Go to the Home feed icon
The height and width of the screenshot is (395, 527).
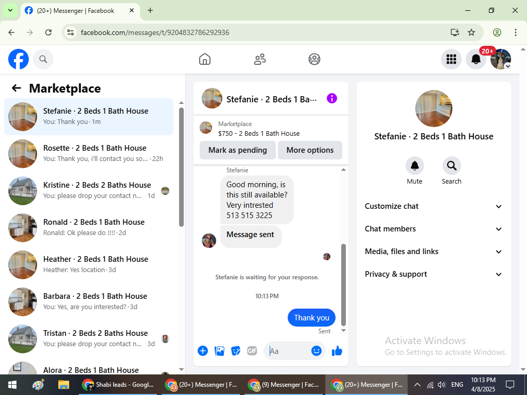tap(205, 59)
